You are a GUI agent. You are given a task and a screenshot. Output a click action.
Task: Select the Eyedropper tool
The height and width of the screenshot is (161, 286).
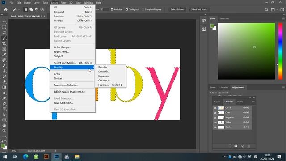coord(4,55)
